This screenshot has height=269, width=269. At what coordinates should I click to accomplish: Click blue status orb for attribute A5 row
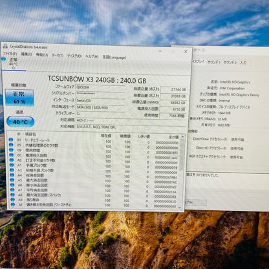[x=12, y=180]
